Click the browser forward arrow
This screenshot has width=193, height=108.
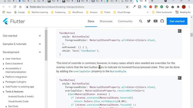[9, 7]
